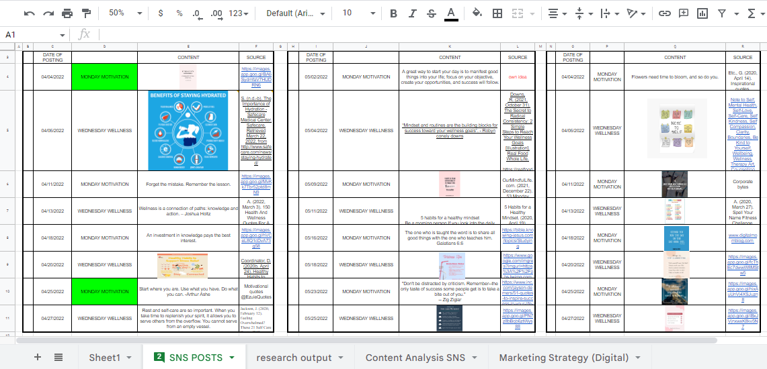Image resolution: width=767 pixels, height=369 pixels.
Task: Open the Default font dropdown
Action: click(x=296, y=13)
